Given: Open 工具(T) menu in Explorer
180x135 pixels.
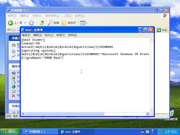Looking at the screenshot, I should pyautogui.click(x=67, y=16).
